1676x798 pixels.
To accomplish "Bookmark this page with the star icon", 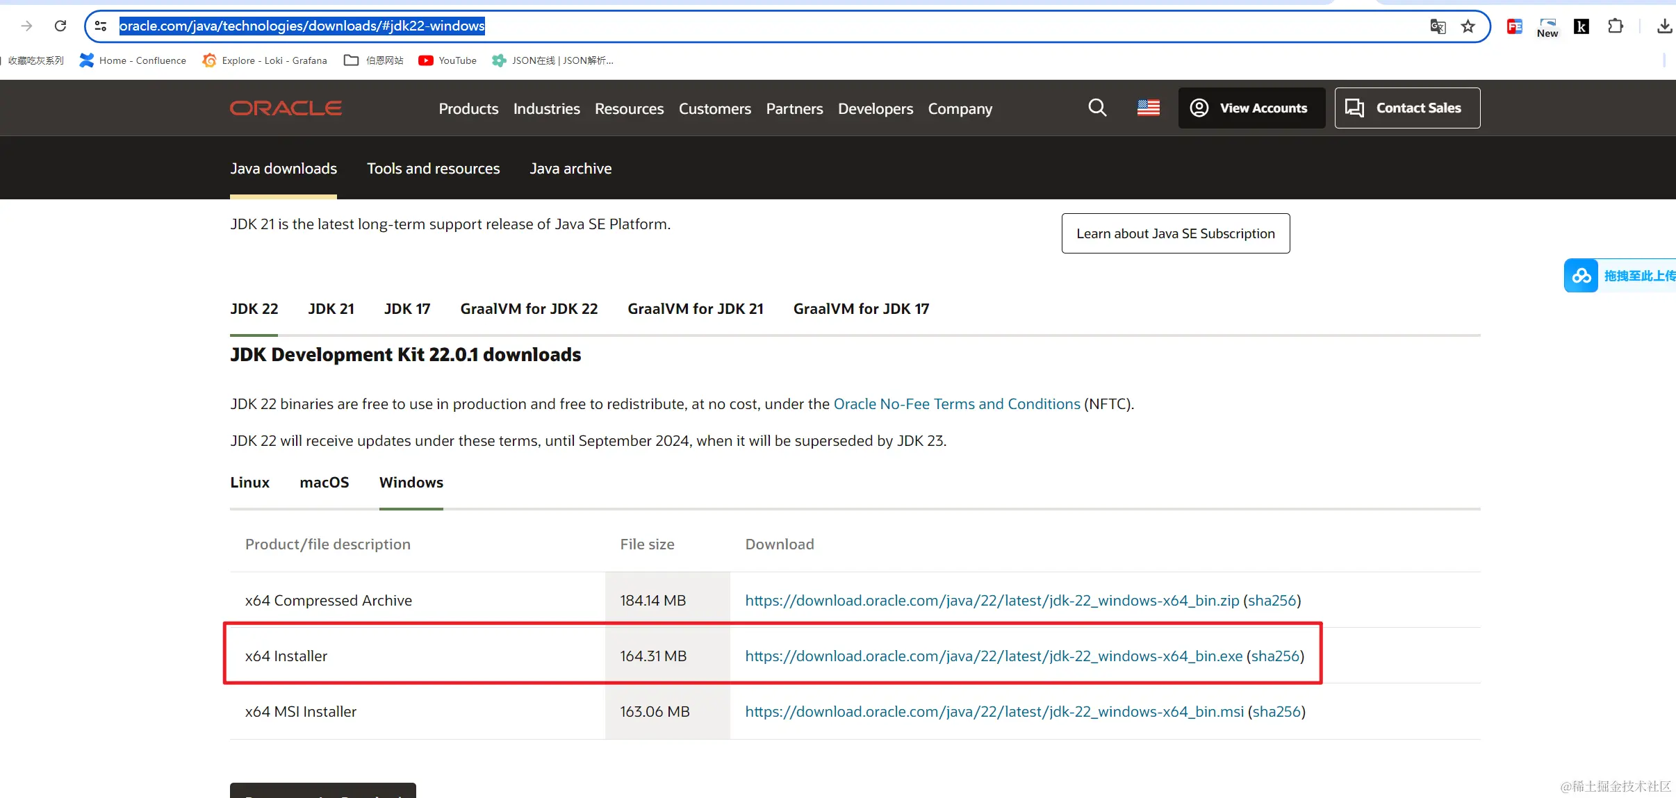I will click(1468, 26).
